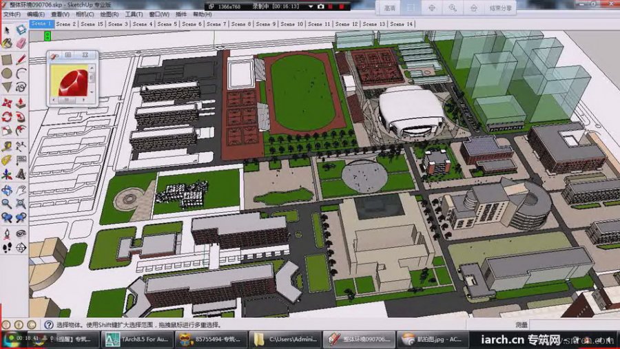Open the 绘图(R) menu
Viewport: 620px width, 349px height.
pyautogui.click(x=109, y=14)
